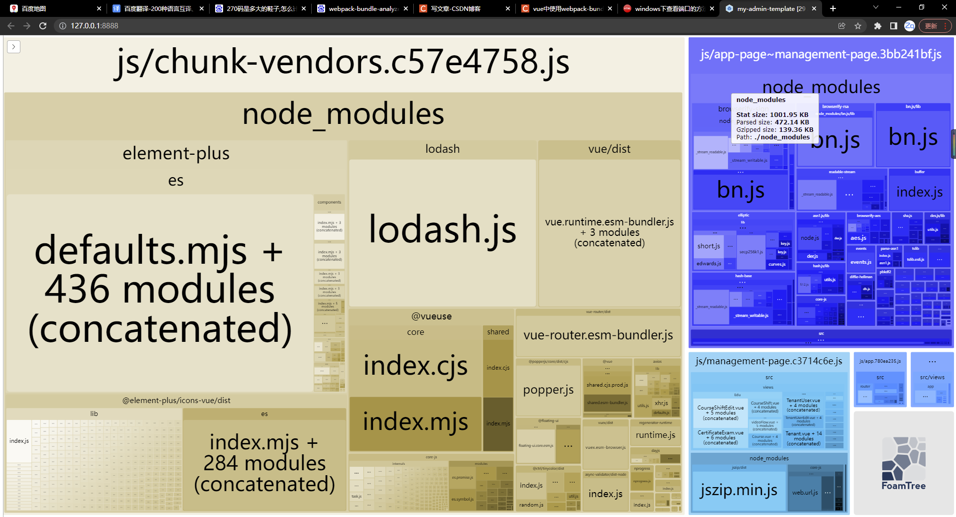
Task: Select the lib index.js icons block
Action: (19, 441)
